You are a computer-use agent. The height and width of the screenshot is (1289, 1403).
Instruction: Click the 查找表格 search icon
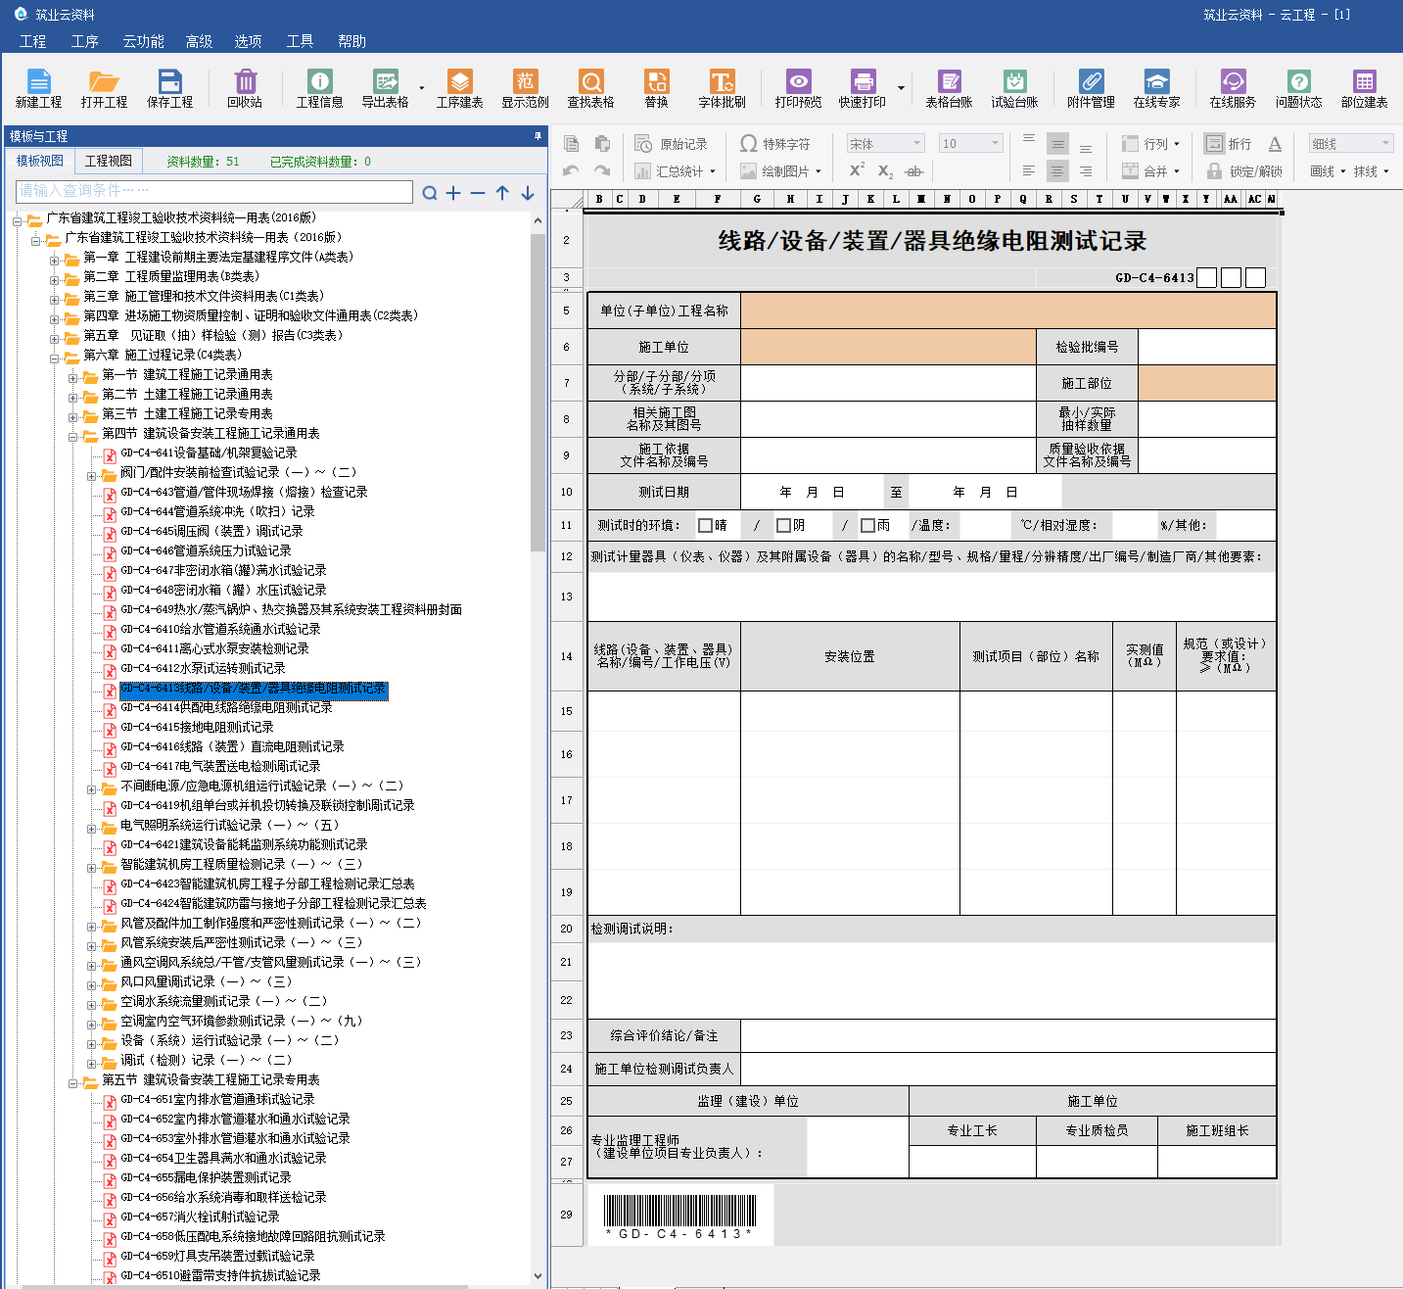point(591,88)
